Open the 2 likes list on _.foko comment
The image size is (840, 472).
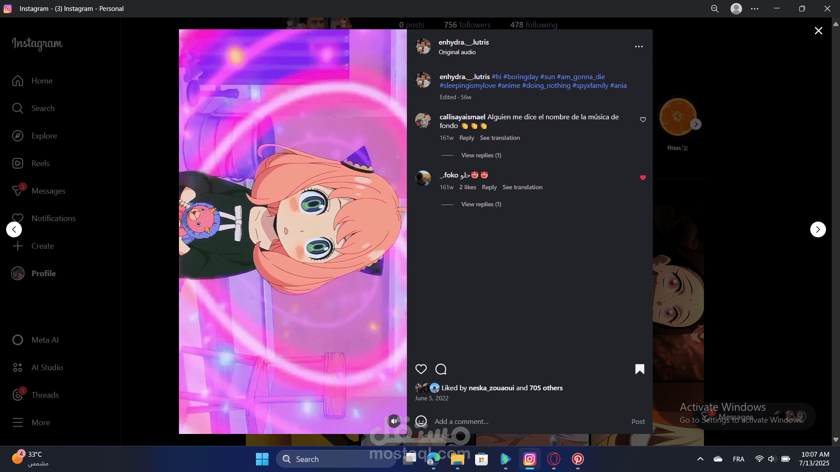[467, 187]
